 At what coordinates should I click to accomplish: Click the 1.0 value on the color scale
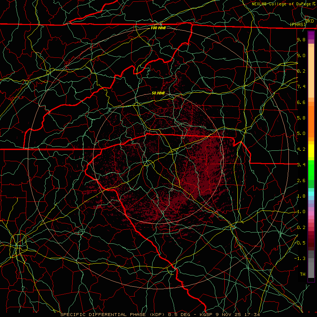pos(301,212)
